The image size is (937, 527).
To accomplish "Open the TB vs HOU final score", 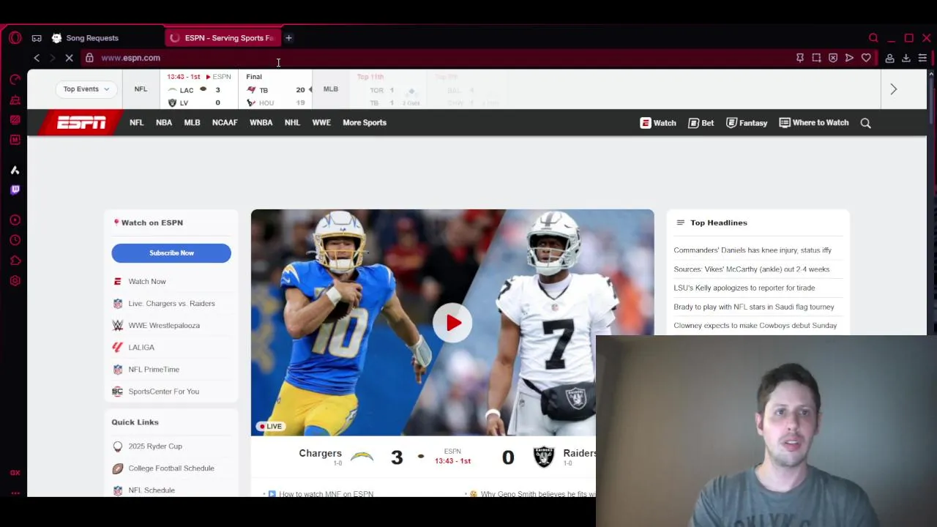I will [x=276, y=89].
